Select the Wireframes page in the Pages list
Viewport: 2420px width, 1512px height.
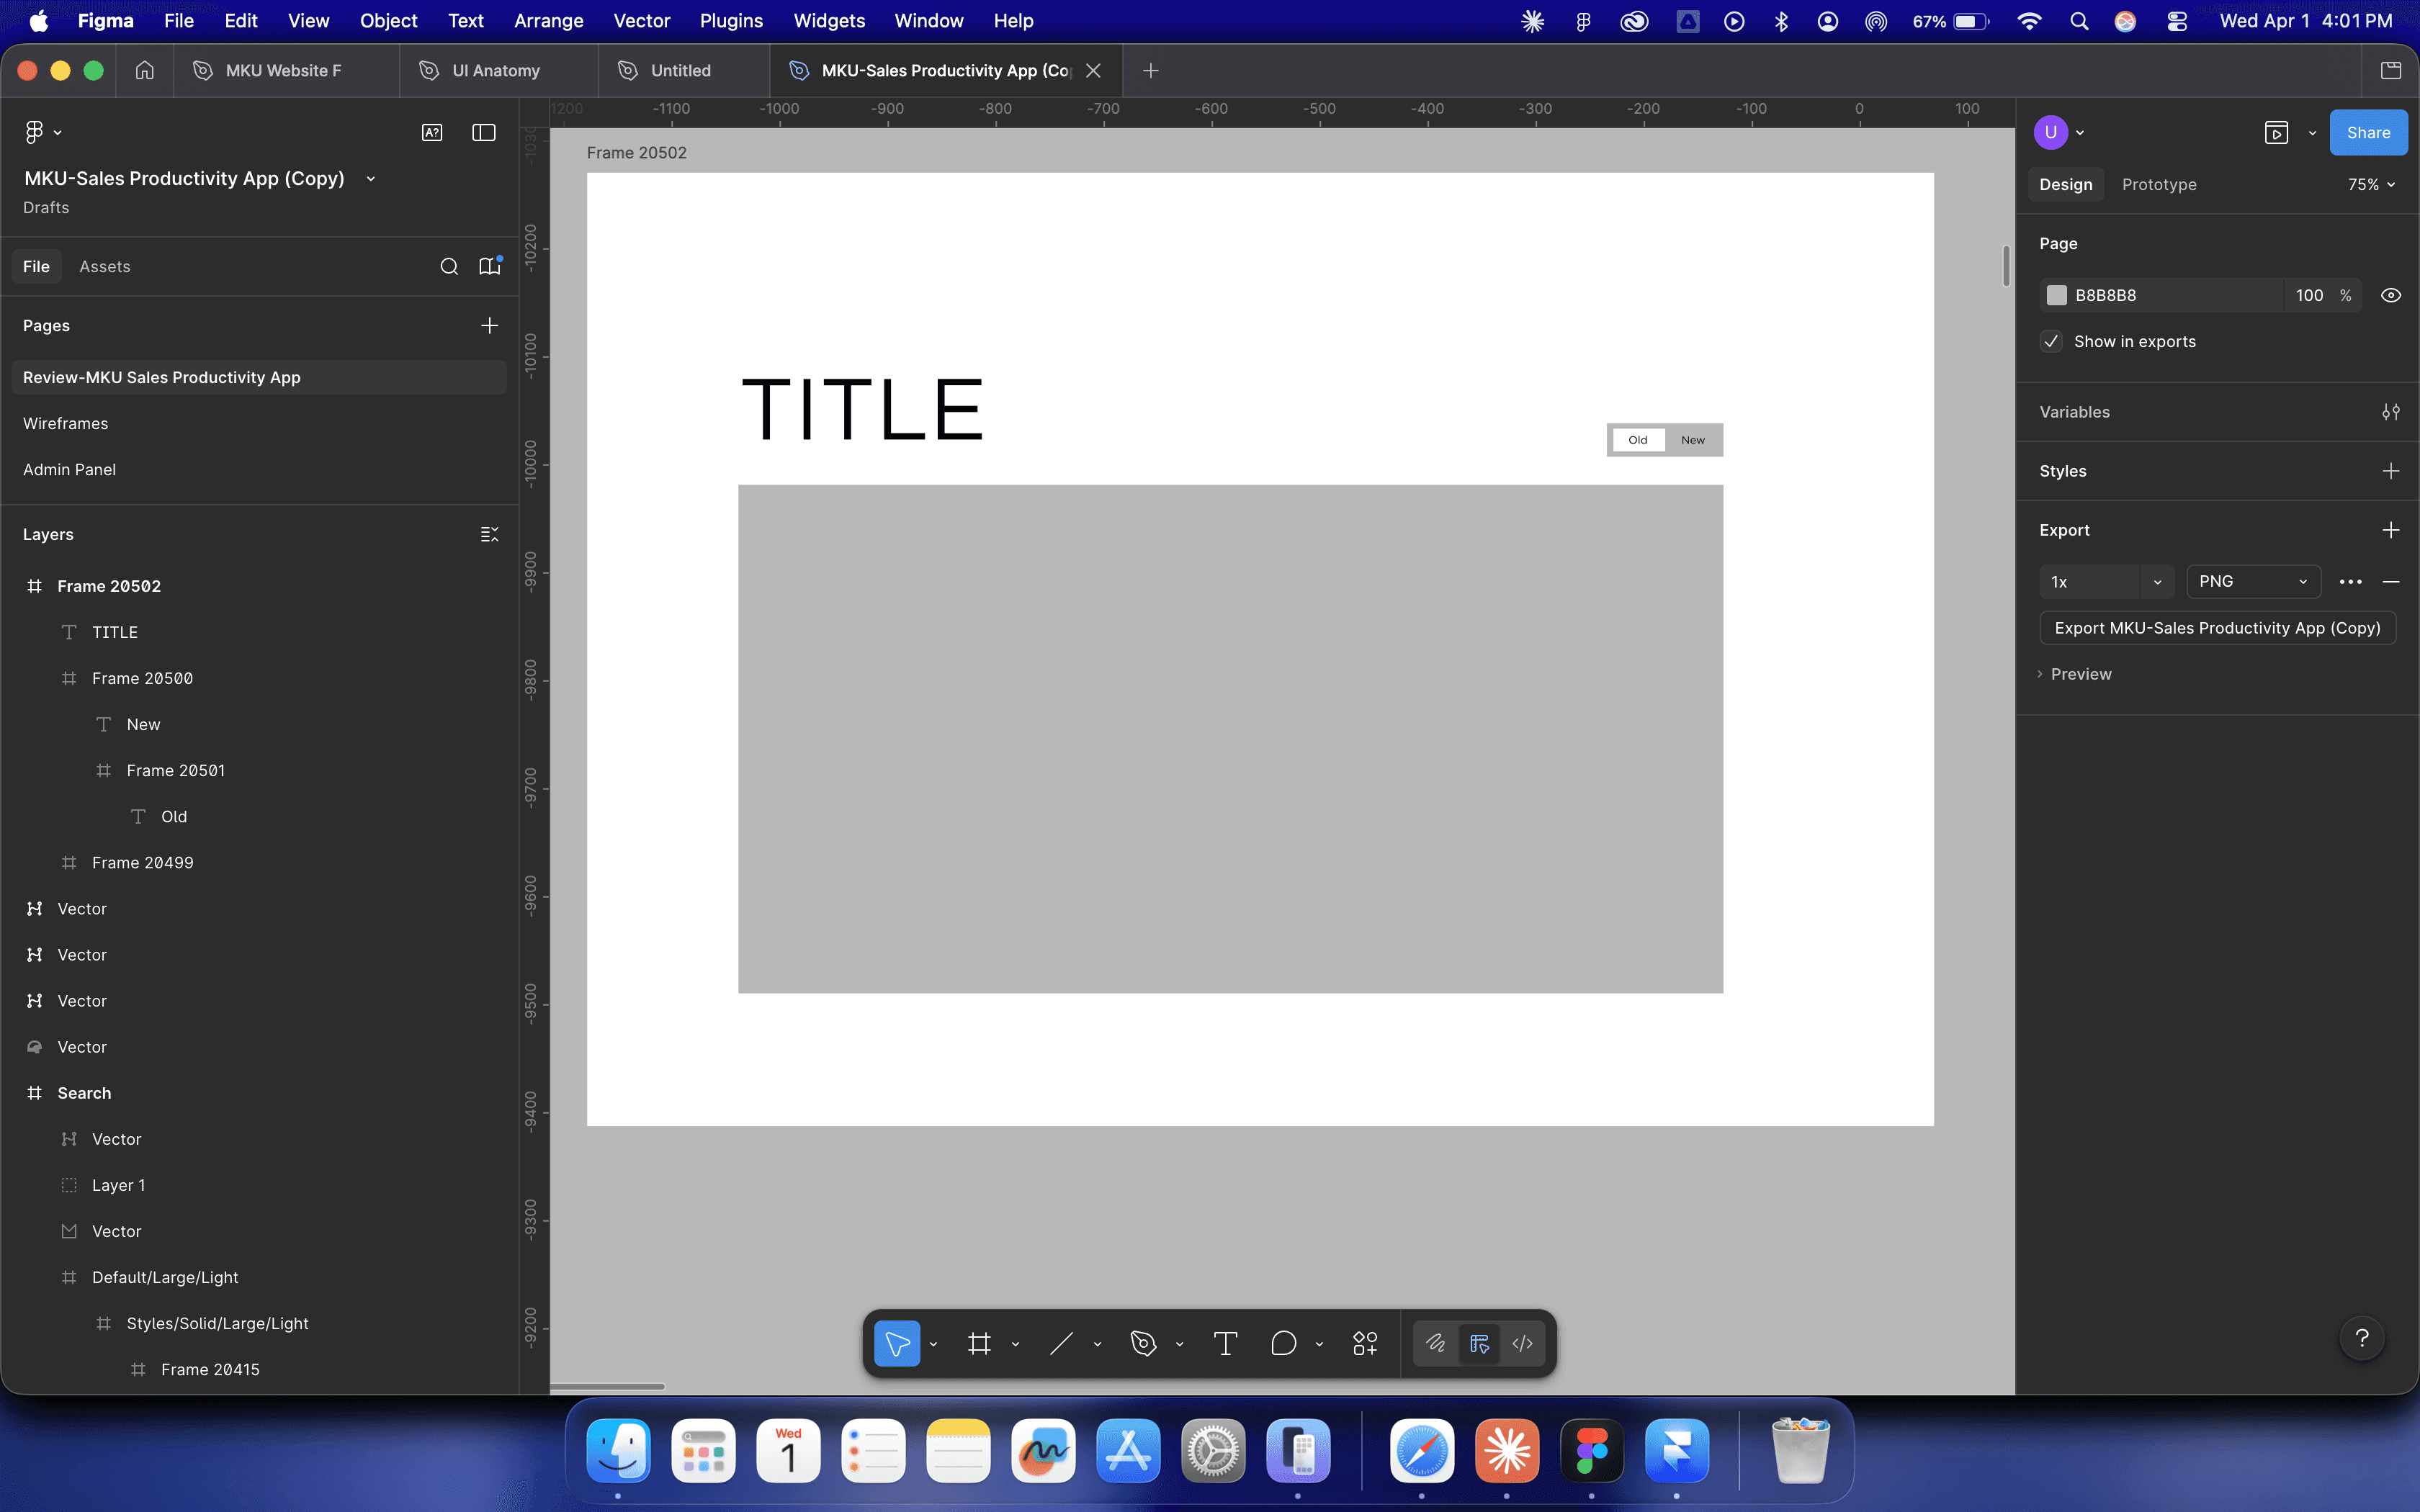point(65,423)
